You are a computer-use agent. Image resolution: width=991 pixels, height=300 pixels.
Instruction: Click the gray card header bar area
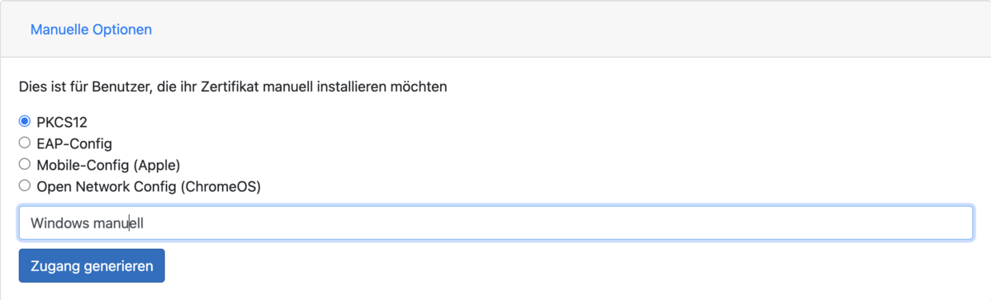[495, 29]
